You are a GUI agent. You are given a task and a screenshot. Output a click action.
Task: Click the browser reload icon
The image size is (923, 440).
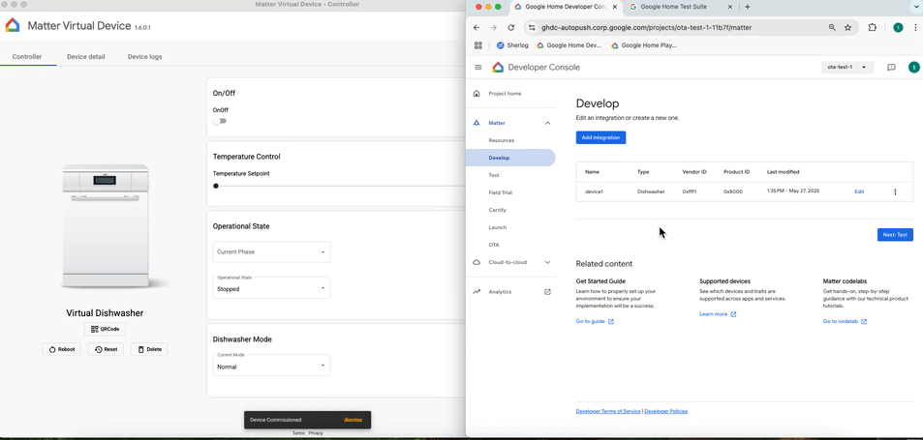(x=511, y=28)
